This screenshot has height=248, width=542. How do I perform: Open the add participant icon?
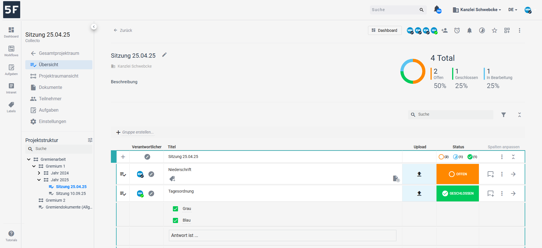click(444, 30)
